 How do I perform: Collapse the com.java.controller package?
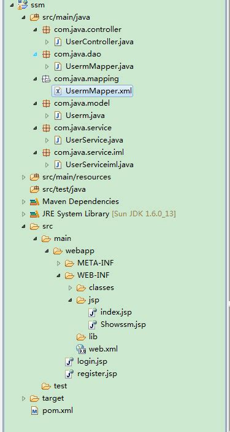35,29
